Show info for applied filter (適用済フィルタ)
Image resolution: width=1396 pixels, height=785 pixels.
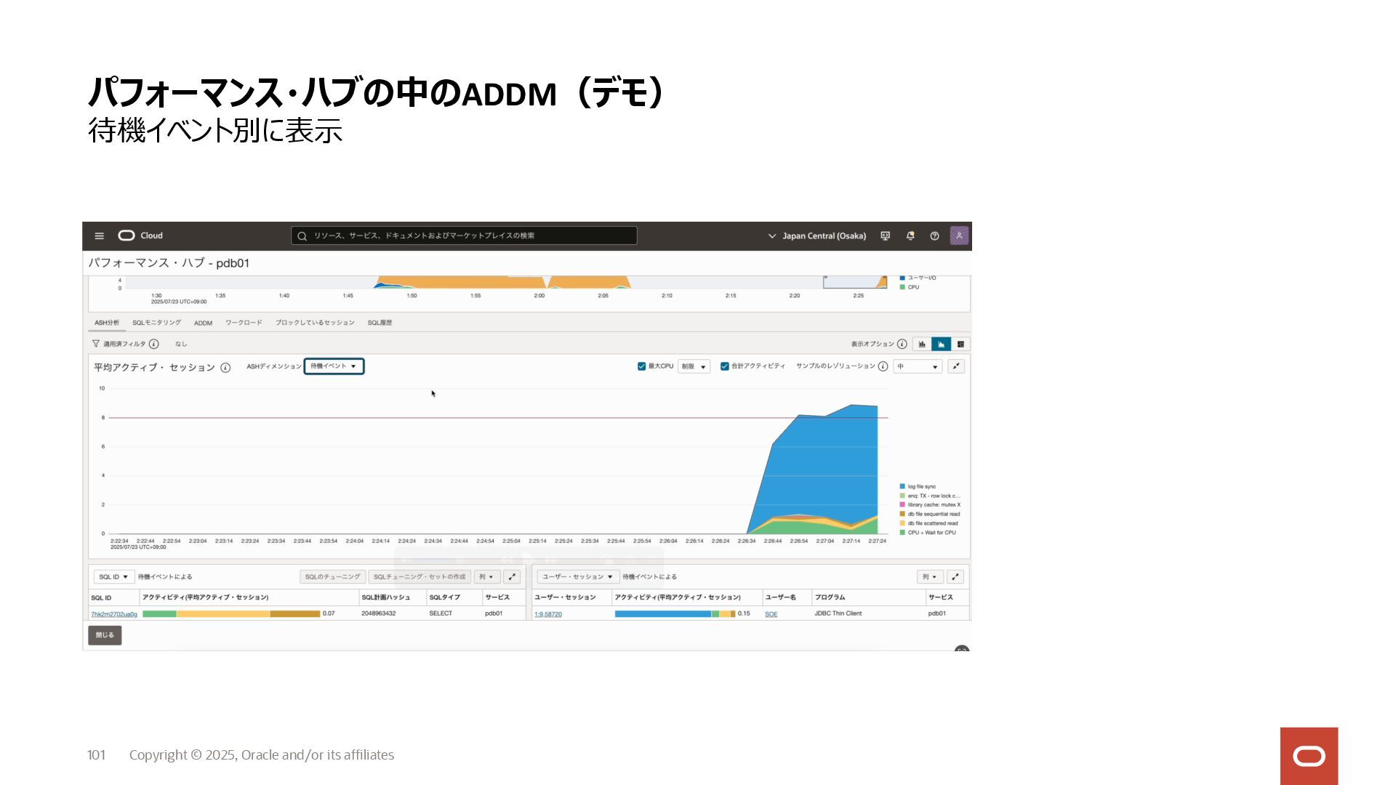(x=154, y=344)
